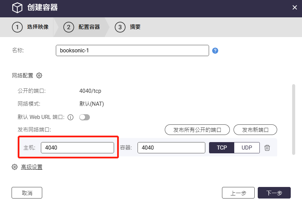Click the network configuration gear icon
Screen dimensions: 302x206
coord(39,75)
